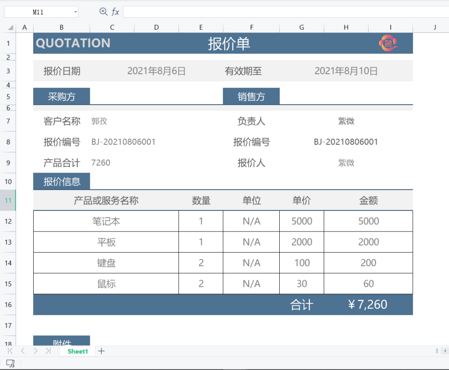Jump to last sheet using the rightmost arrow

(x=48, y=351)
